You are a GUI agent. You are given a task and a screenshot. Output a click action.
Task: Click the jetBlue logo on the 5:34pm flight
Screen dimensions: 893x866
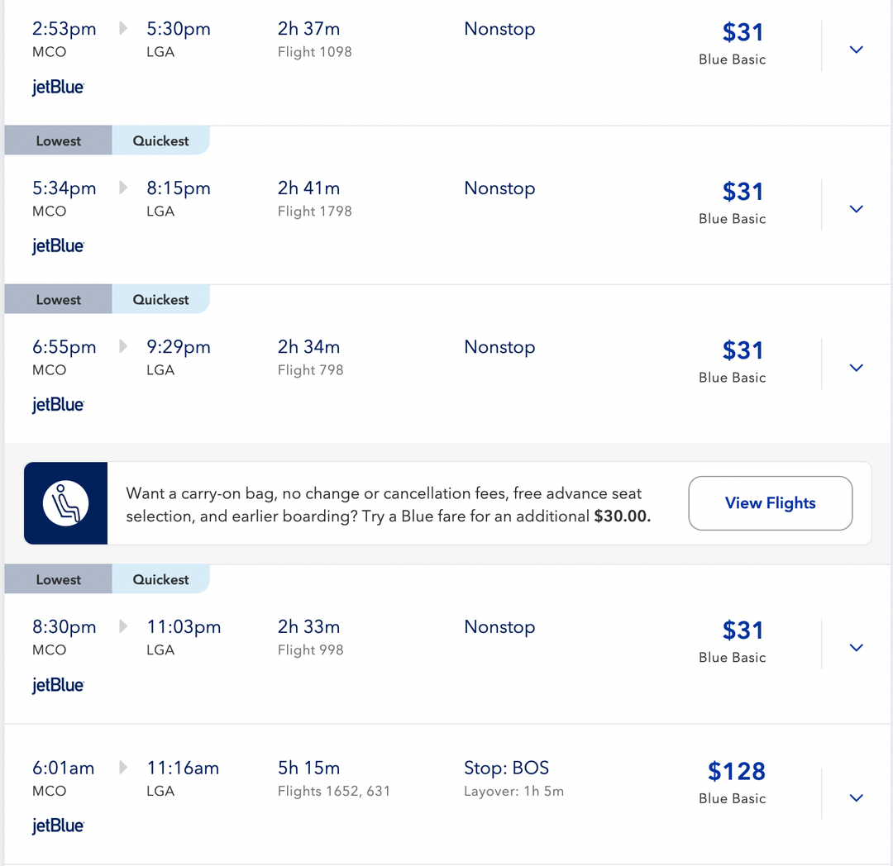[x=57, y=245]
